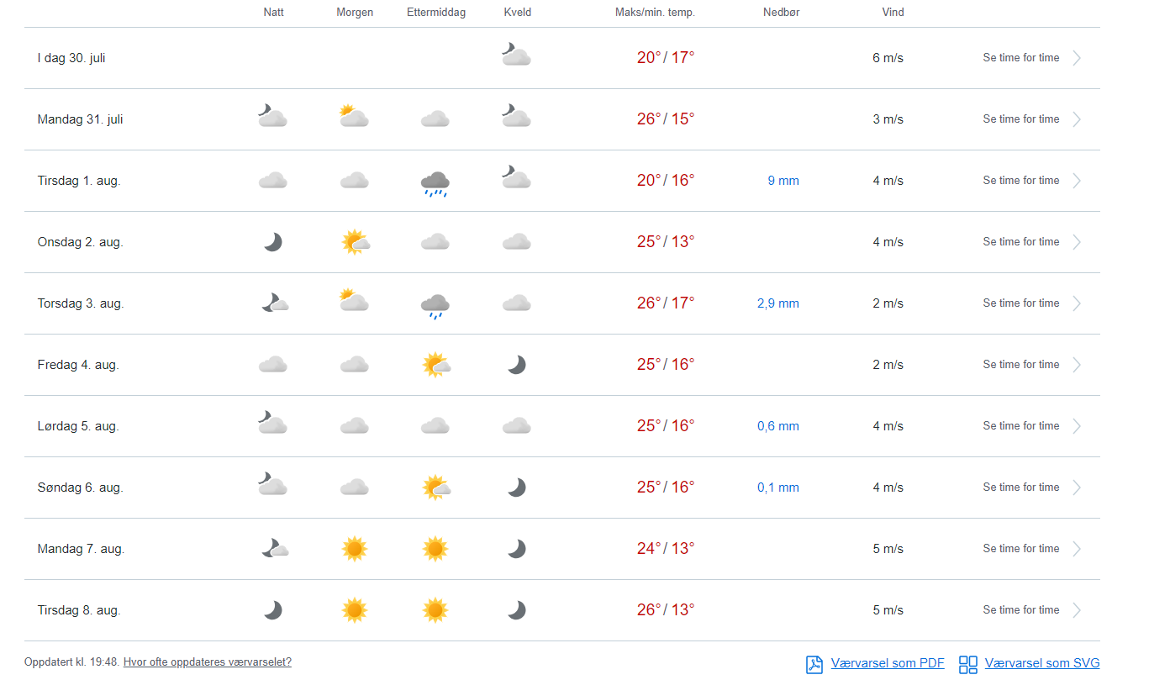This screenshot has height=680, width=1149.
Task: Click the moon icon for Onsdag 2. aug. night
Action: click(x=272, y=242)
